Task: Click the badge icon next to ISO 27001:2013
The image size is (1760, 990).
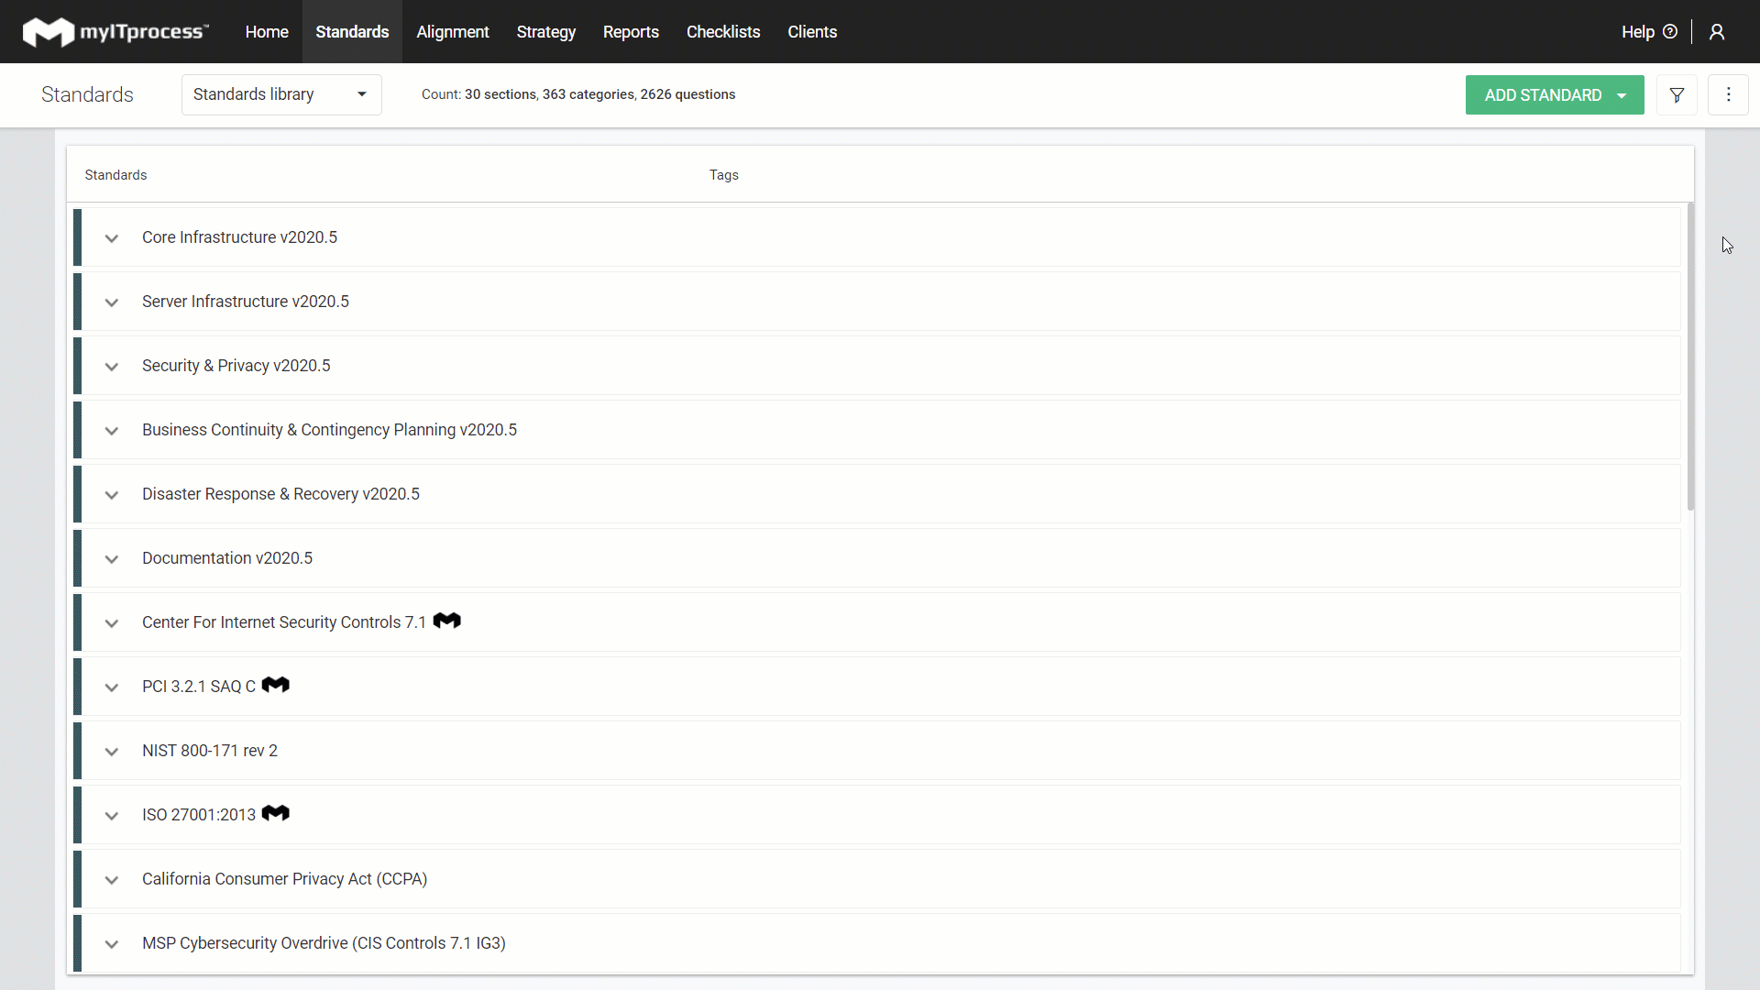Action: (276, 814)
